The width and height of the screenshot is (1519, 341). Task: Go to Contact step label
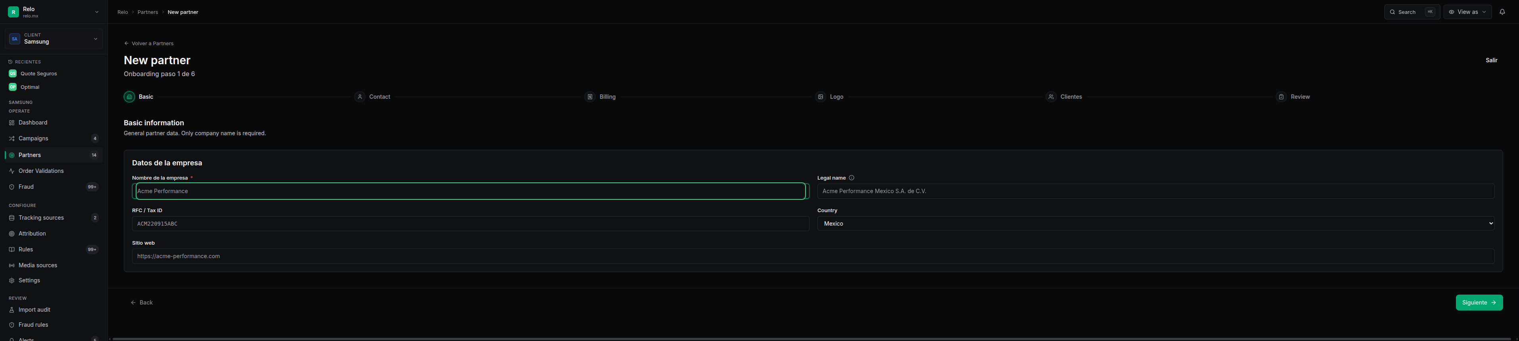[380, 97]
